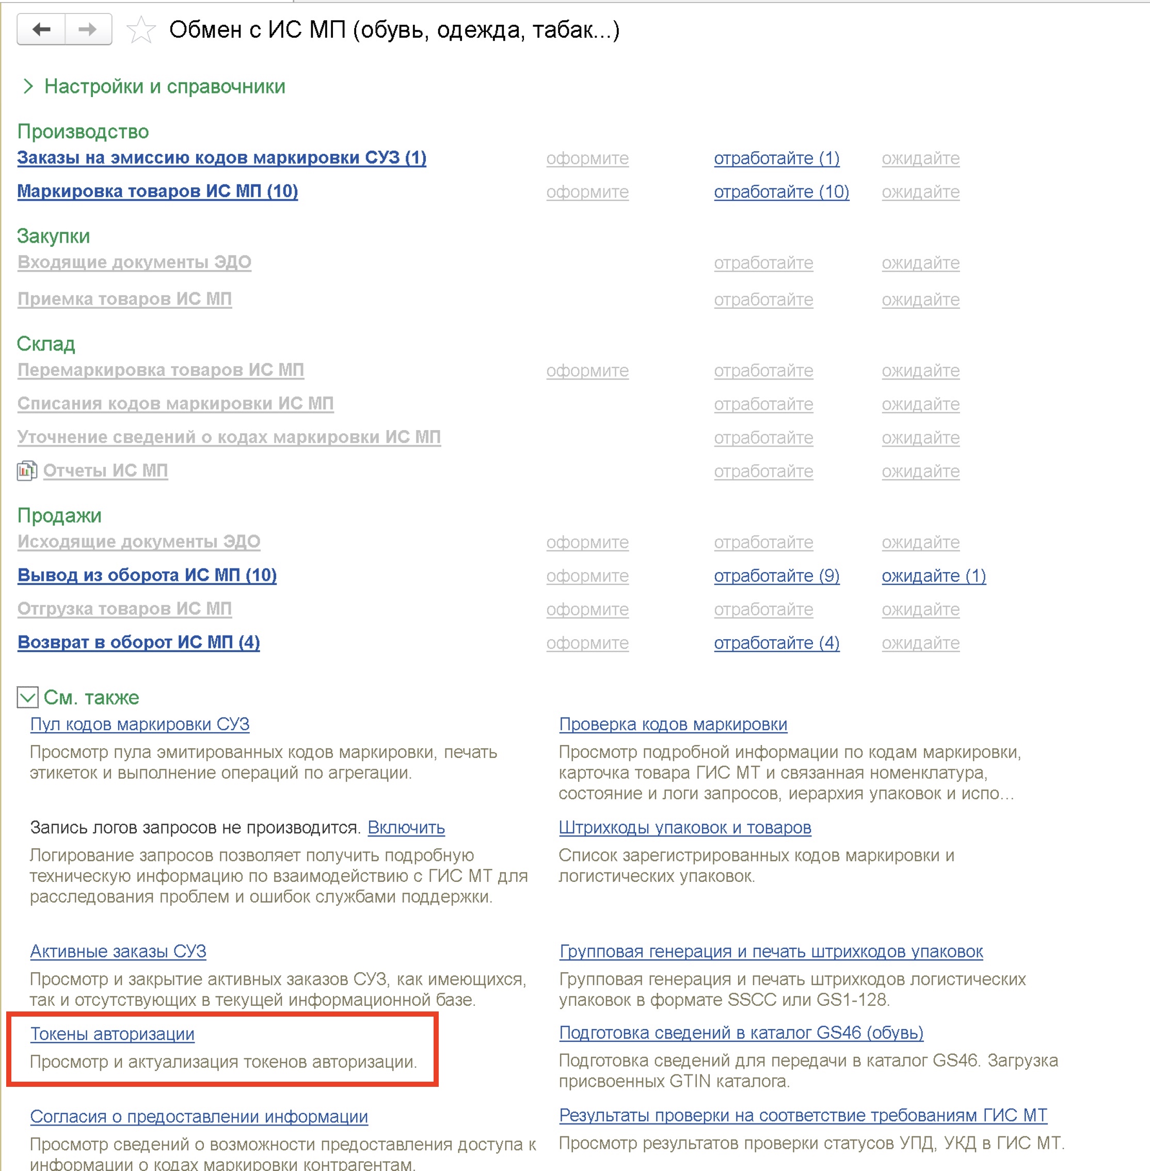
Task: Click ожидайте in Маркировка товаров row
Action: click(920, 192)
